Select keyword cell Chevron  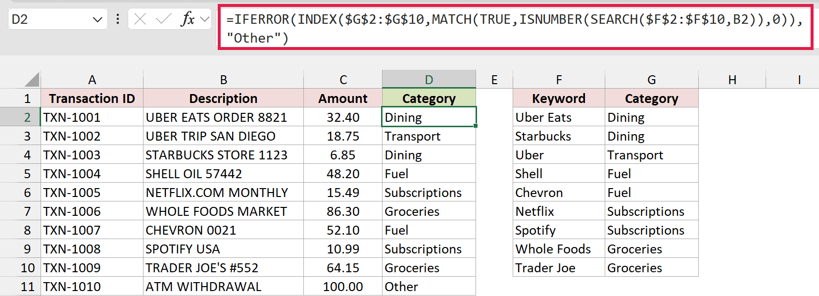tap(559, 193)
